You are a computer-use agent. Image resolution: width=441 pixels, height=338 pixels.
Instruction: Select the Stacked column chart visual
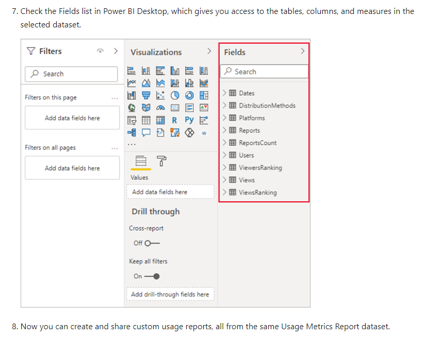(x=145, y=70)
